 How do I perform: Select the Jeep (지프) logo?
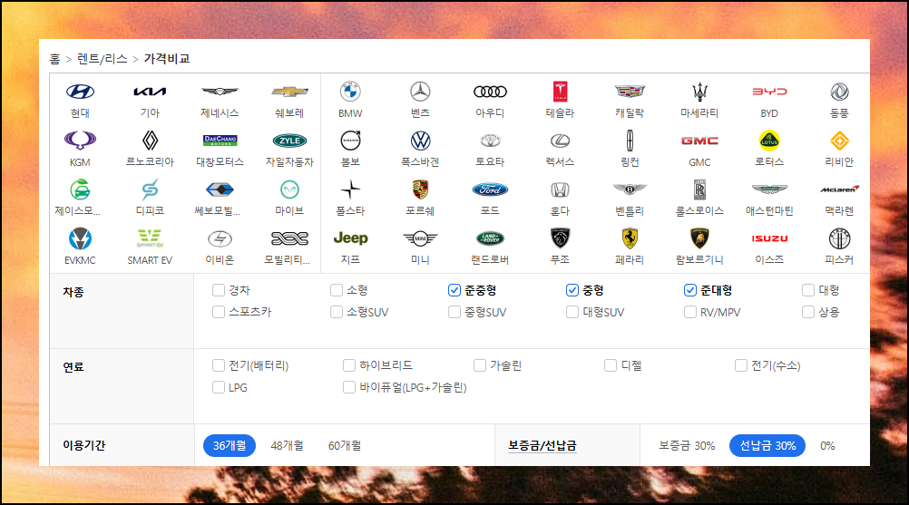pyautogui.click(x=350, y=238)
